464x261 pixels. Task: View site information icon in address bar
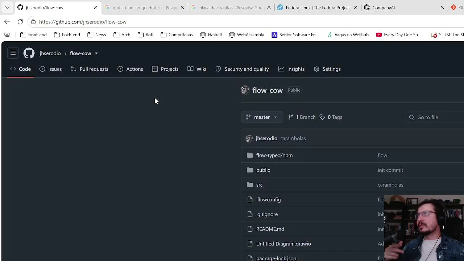33,22
